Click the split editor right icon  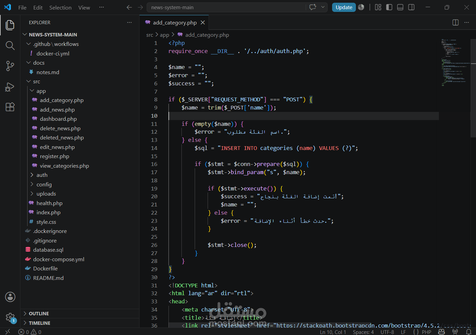(x=455, y=22)
